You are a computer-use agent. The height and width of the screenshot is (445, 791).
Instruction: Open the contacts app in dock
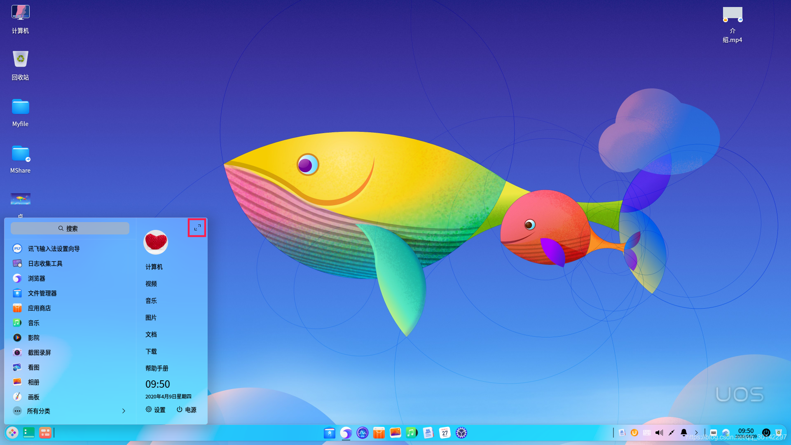point(428,433)
